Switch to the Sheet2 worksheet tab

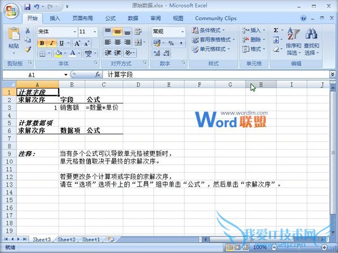pos(66,239)
